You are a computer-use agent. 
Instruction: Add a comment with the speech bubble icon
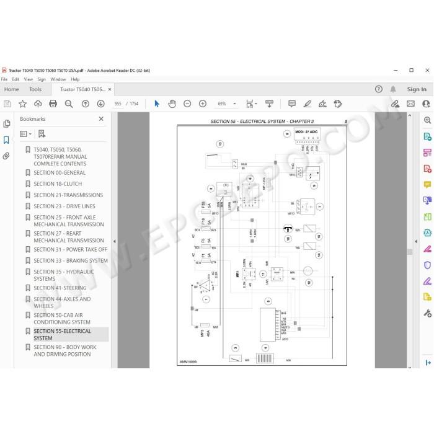coord(292,104)
